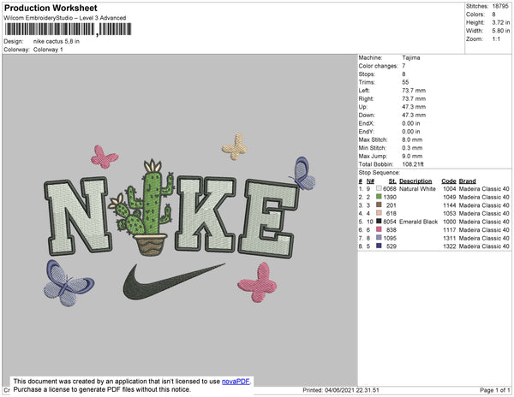Pick the brown swatch beside 201
The image size is (514, 397).
click(x=379, y=204)
